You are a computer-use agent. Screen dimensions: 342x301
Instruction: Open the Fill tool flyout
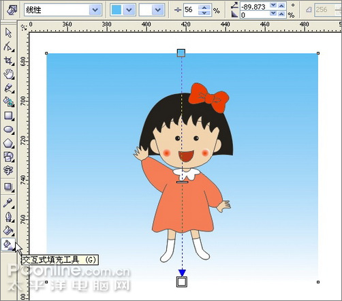(8, 231)
